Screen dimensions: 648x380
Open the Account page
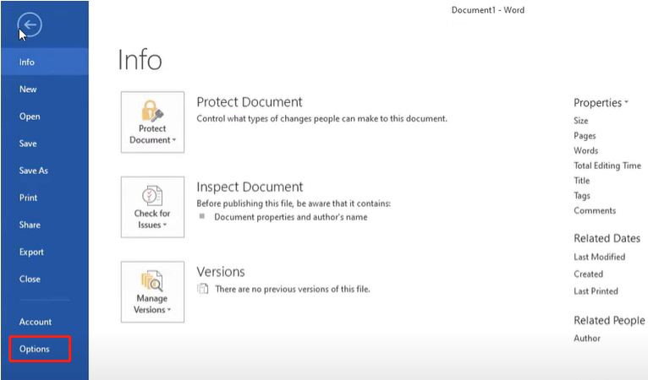45,322
